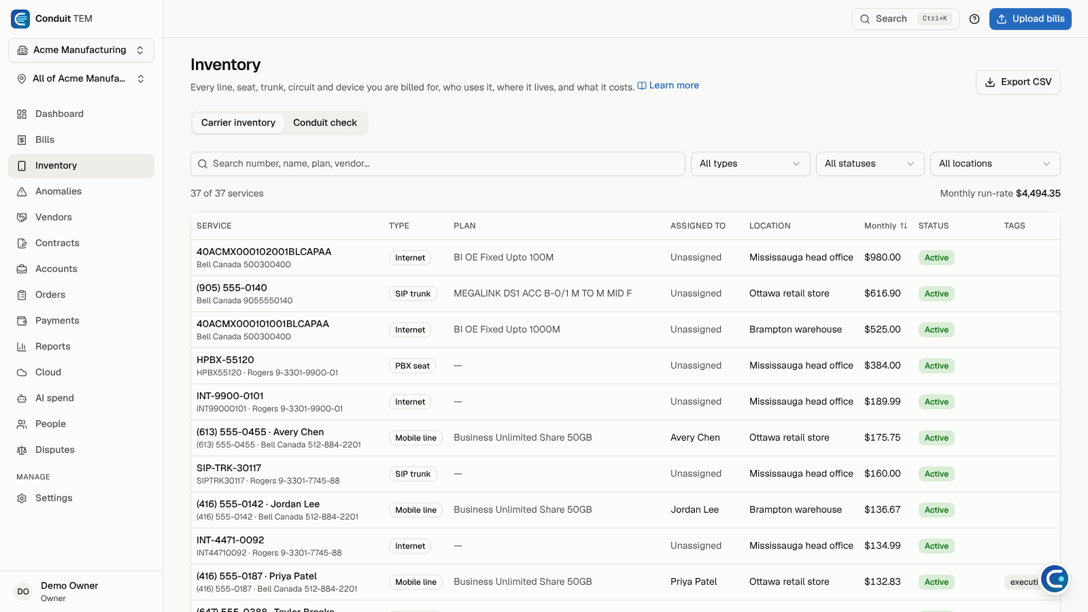Open the help question mark icon
1088x612 pixels.
(x=974, y=19)
